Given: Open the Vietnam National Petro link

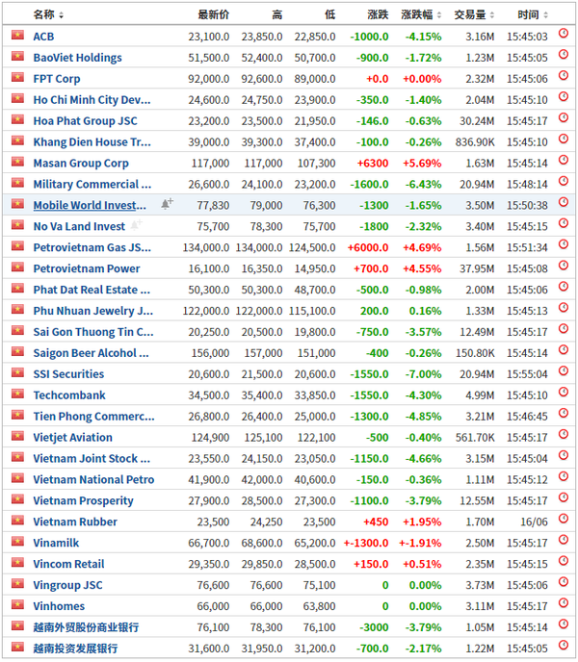Looking at the screenshot, I should [x=93, y=479].
